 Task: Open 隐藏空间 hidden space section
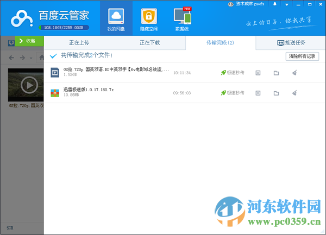coord(149,20)
